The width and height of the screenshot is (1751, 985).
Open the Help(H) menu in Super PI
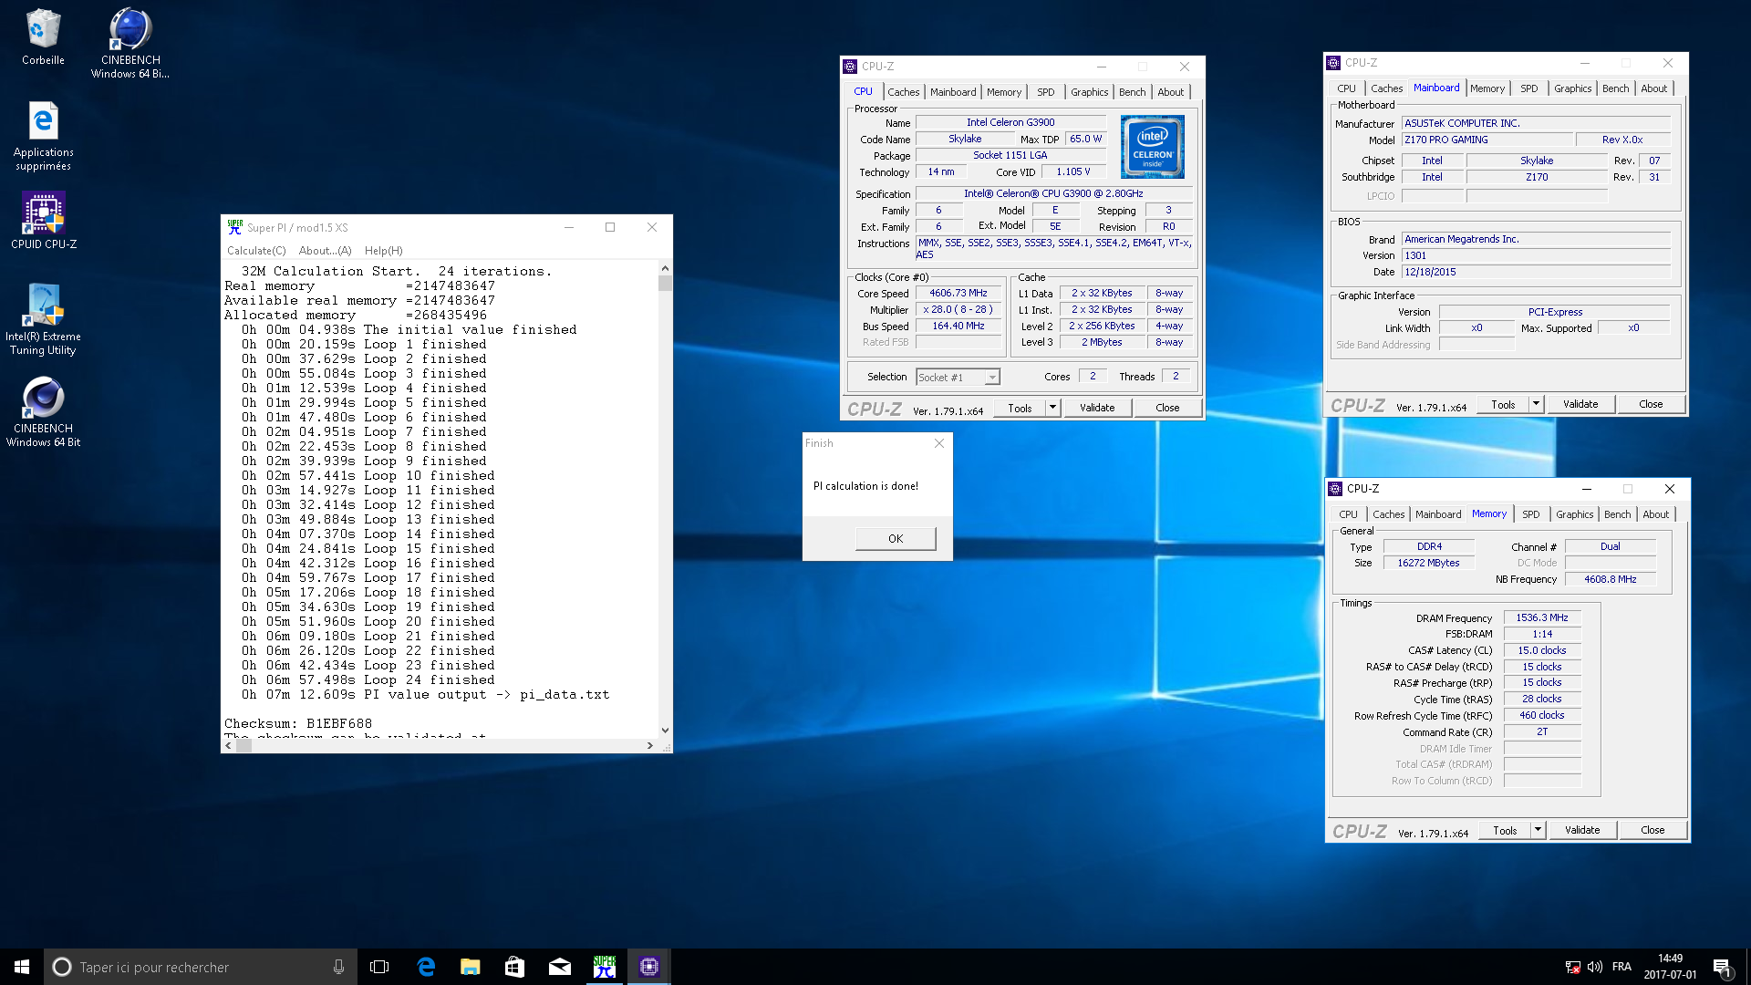(383, 251)
